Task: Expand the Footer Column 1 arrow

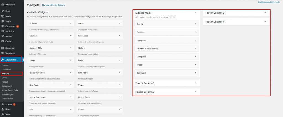Action: 195,83
